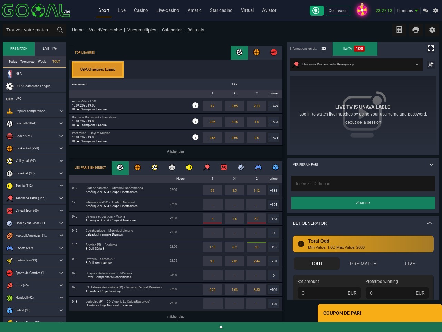Select football icon in Top Leagues
The image size is (442, 332).
(239, 53)
